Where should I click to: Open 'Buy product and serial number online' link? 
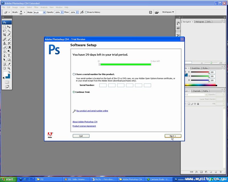[92, 111]
